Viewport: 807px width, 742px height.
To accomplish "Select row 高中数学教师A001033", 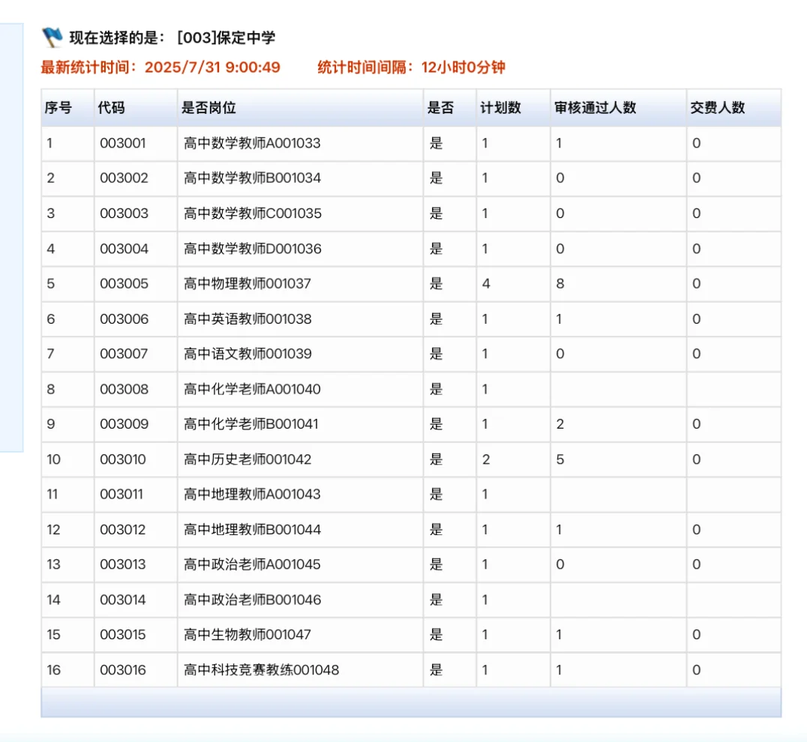I will (x=411, y=143).
